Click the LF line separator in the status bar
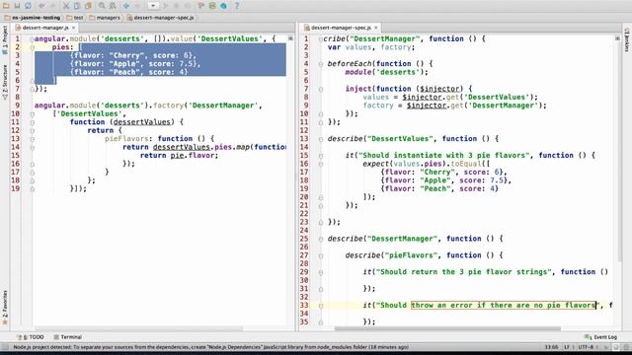632x355 pixels. [567, 347]
